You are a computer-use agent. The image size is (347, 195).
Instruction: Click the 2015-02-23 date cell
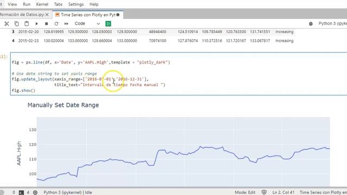[28, 41]
